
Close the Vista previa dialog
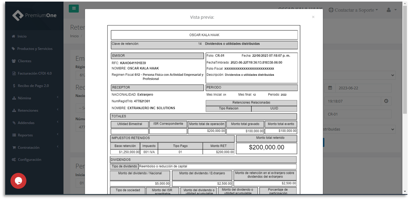pyautogui.click(x=313, y=17)
